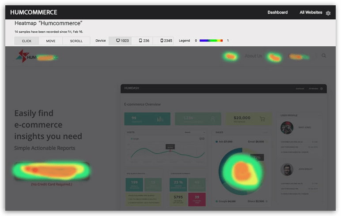Click the heatmap legend color gradient
The width and height of the screenshot is (341, 216).
pos(211,41)
